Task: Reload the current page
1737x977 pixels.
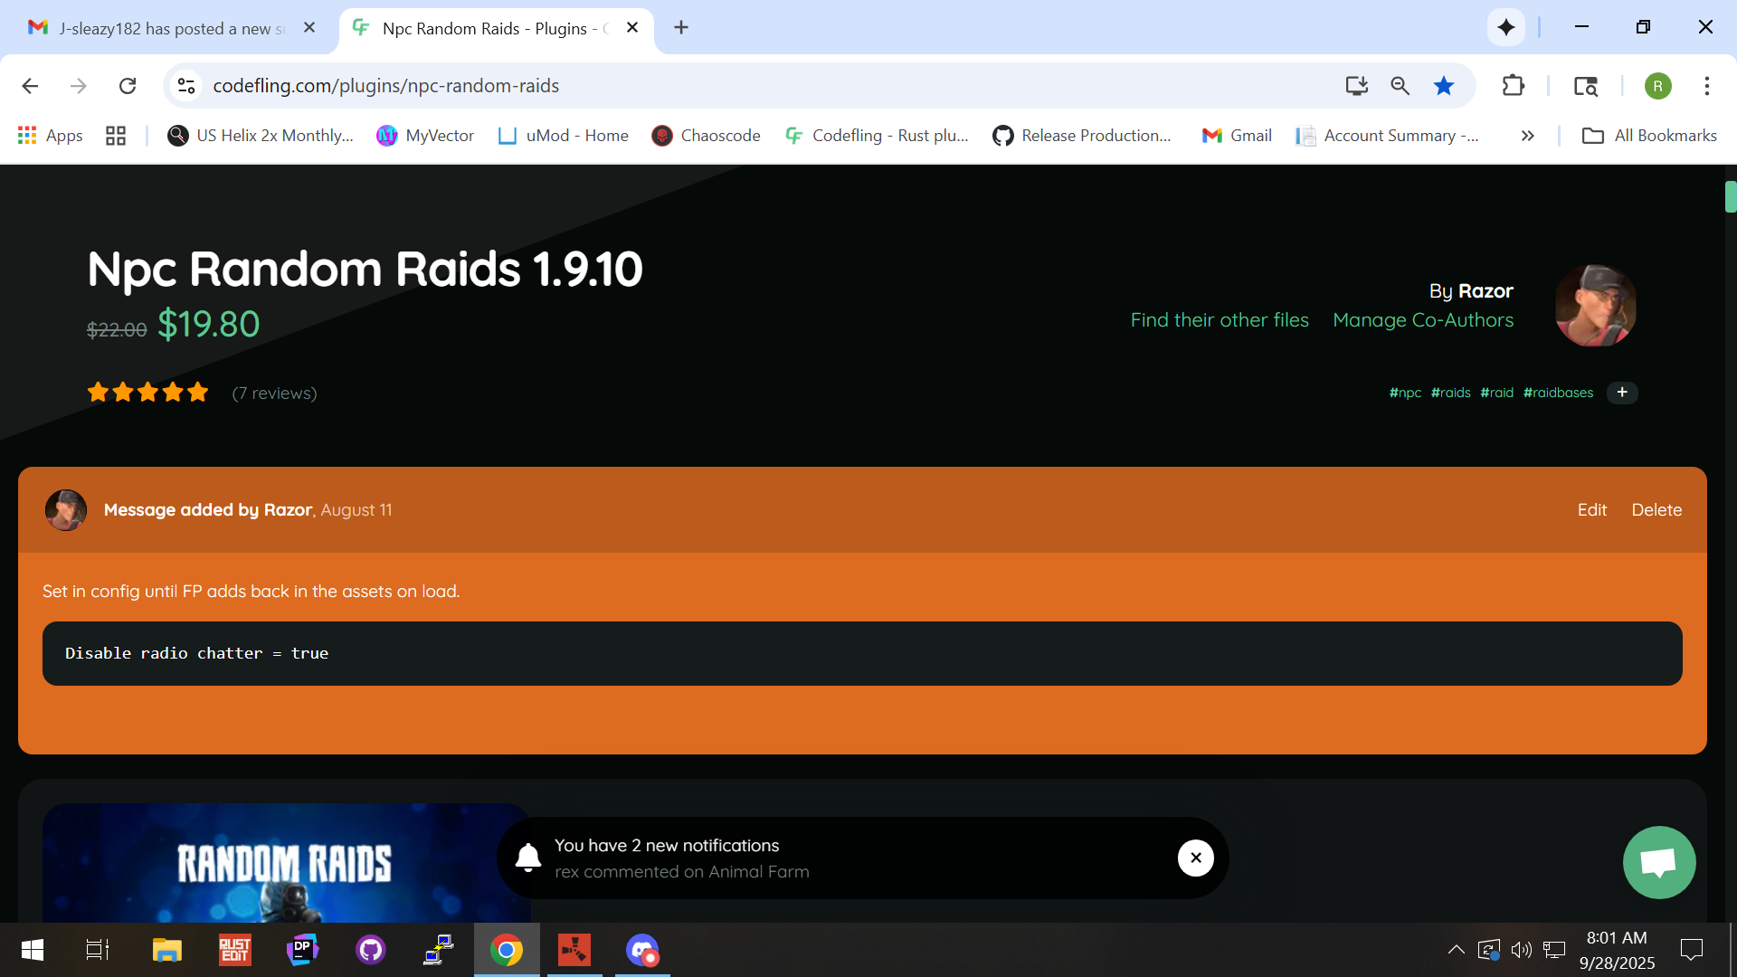Action: 128,86
